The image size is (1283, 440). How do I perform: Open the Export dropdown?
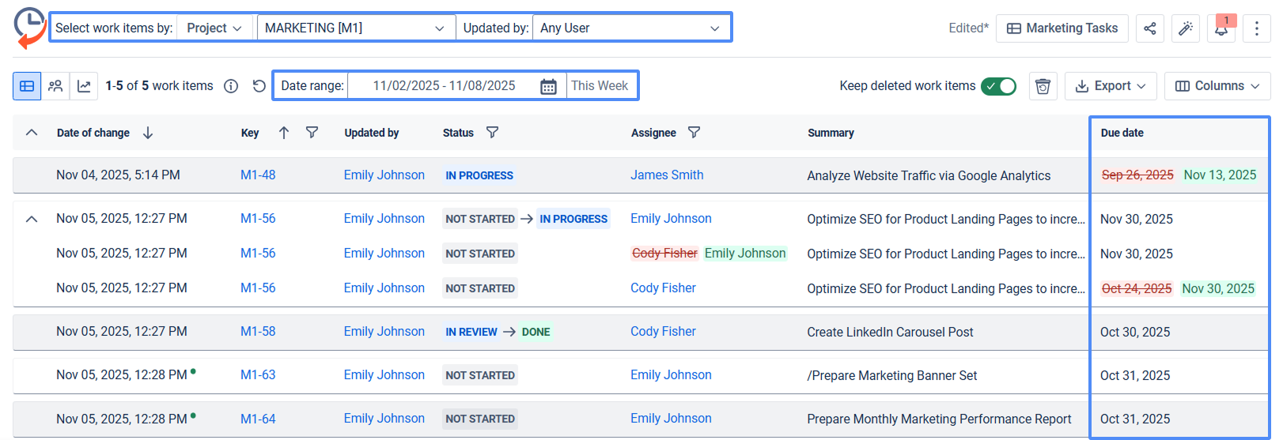(1111, 86)
